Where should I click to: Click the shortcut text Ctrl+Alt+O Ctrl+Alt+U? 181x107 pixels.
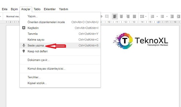[85, 22]
